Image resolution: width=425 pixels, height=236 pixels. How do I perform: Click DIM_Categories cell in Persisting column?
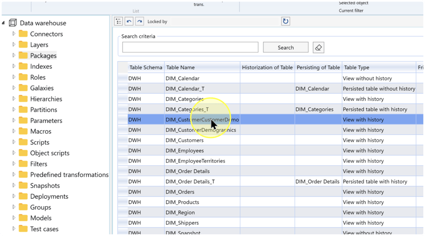point(318,109)
